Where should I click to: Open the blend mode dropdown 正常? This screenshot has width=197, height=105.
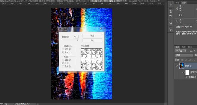click(184, 55)
